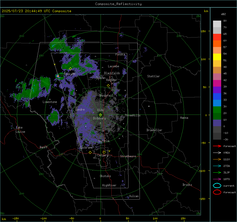Click the Composite_Reflectivity title
The width and height of the screenshot is (237, 222).
tap(118, 4)
